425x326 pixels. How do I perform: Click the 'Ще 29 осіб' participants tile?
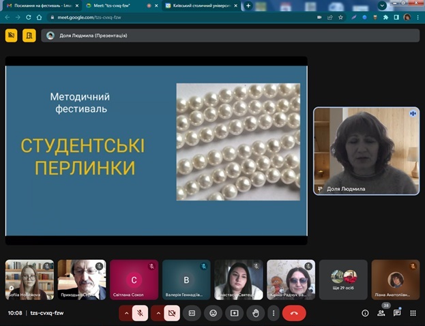click(x=343, y=280)
